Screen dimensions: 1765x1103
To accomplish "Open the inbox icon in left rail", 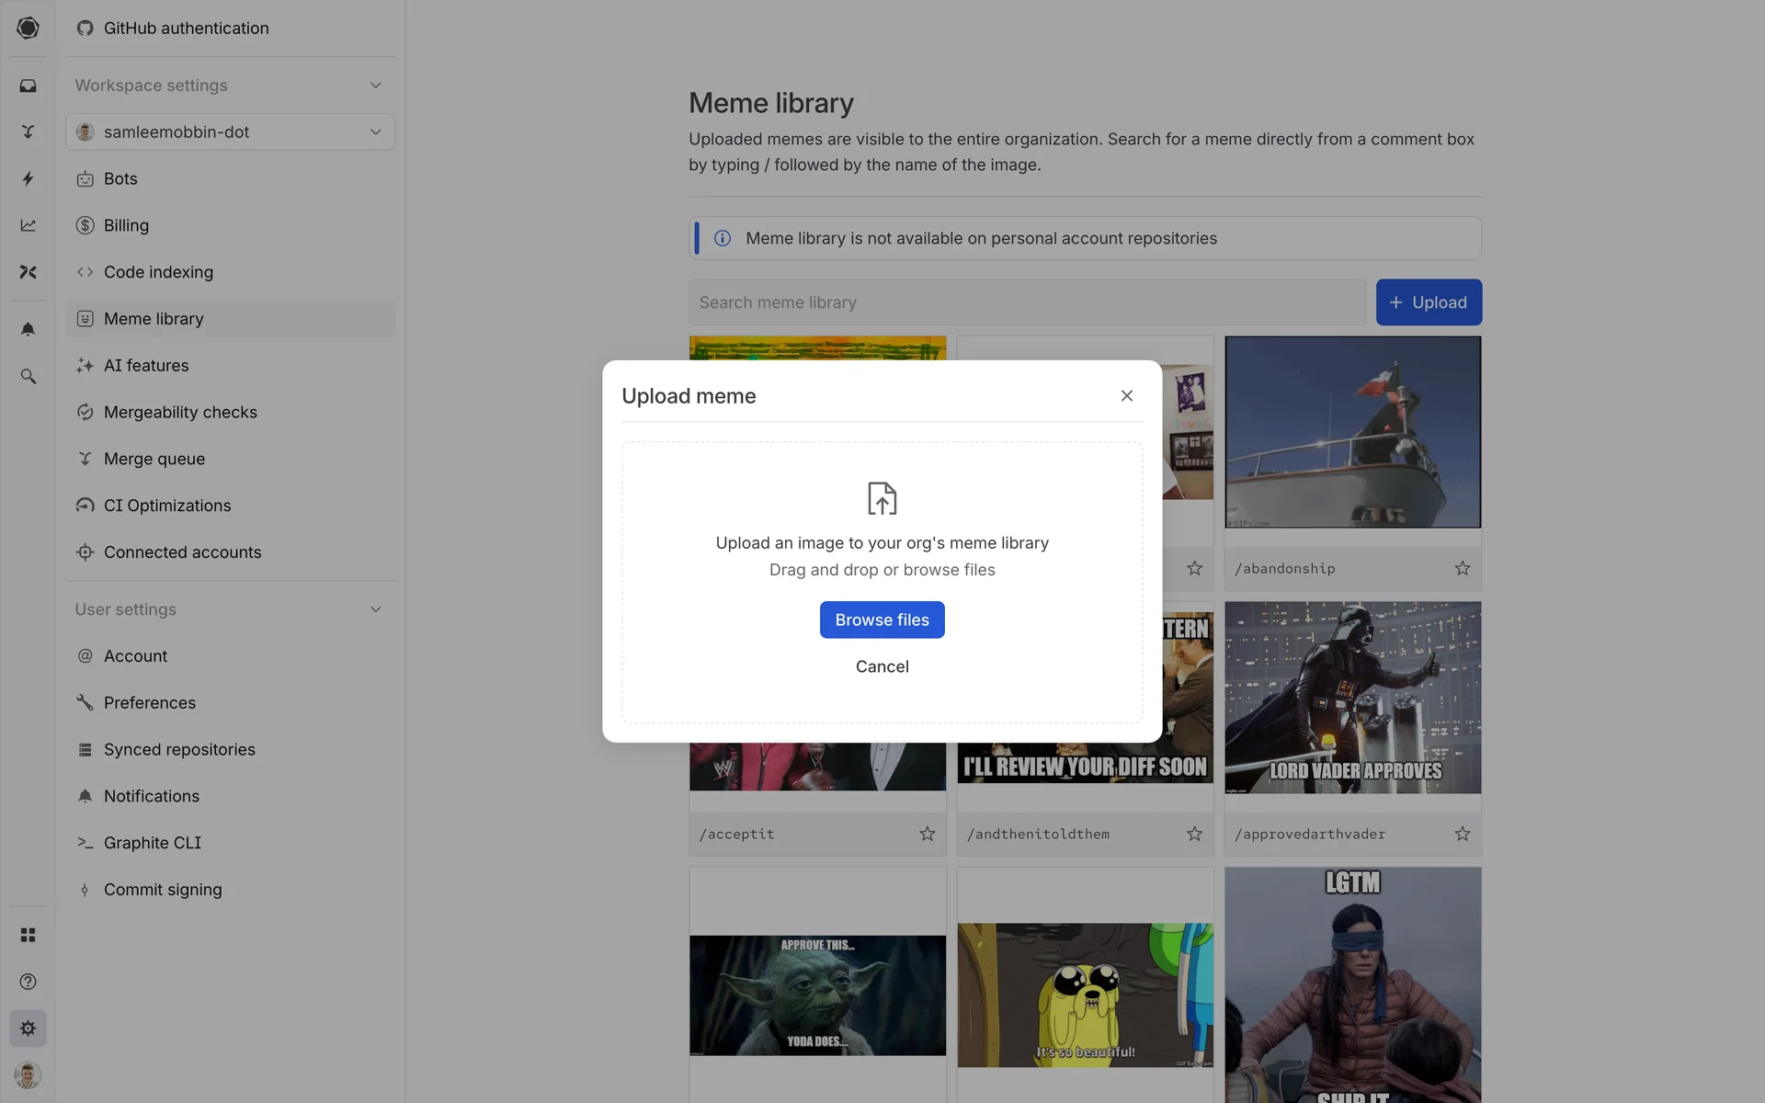I will 28,85.
